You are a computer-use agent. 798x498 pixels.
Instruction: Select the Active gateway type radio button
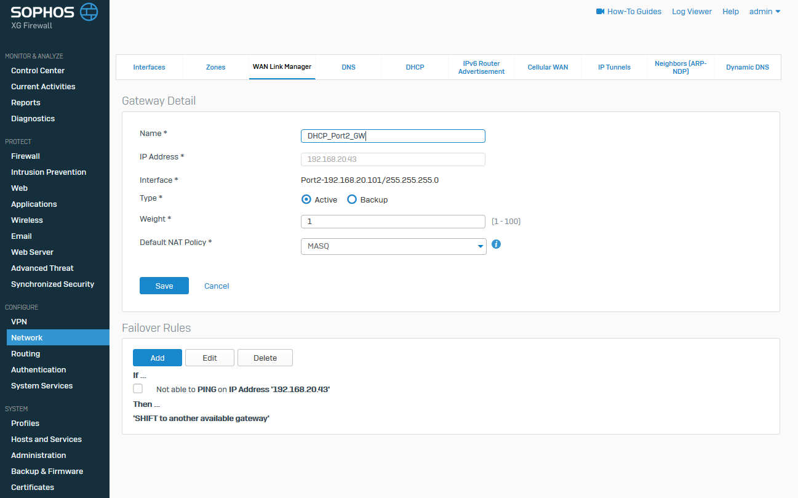(x=306, y=199)
